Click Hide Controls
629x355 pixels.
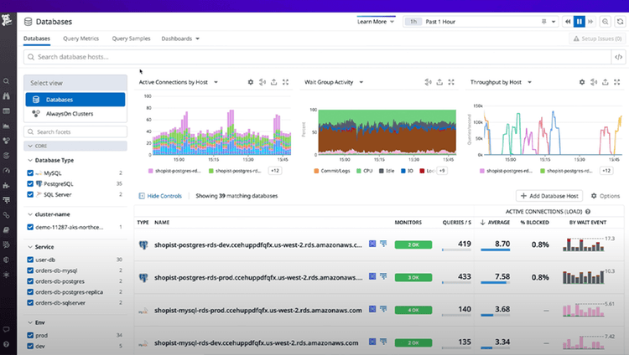coord(160,196)
